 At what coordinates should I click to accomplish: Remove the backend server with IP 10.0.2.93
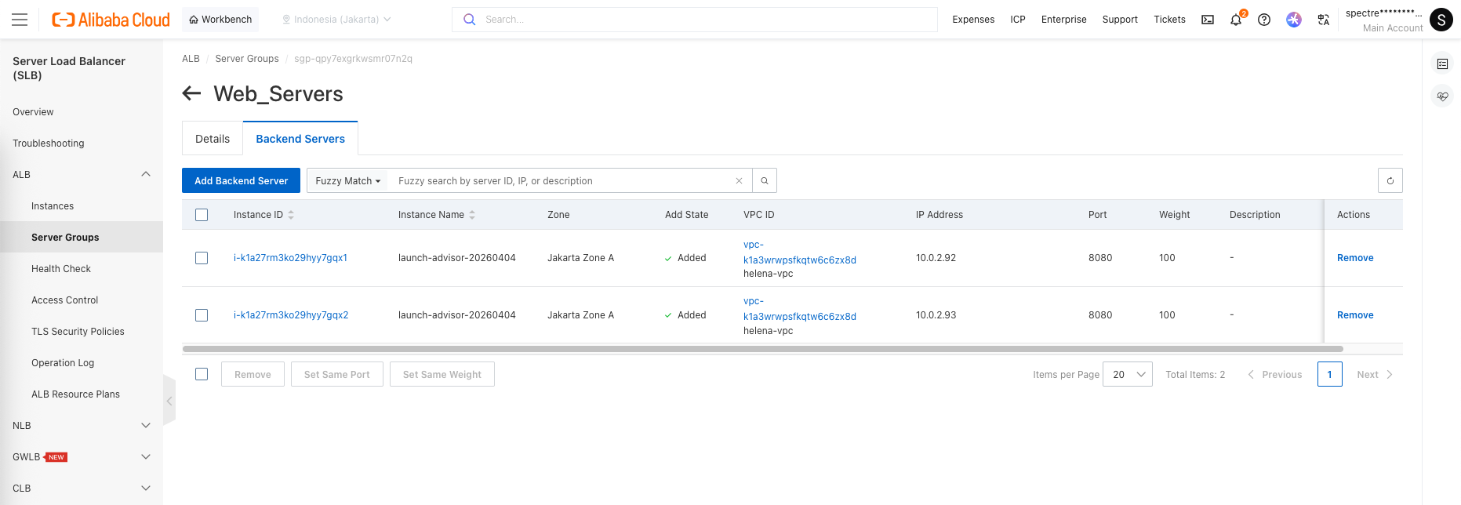[1354, 315]
